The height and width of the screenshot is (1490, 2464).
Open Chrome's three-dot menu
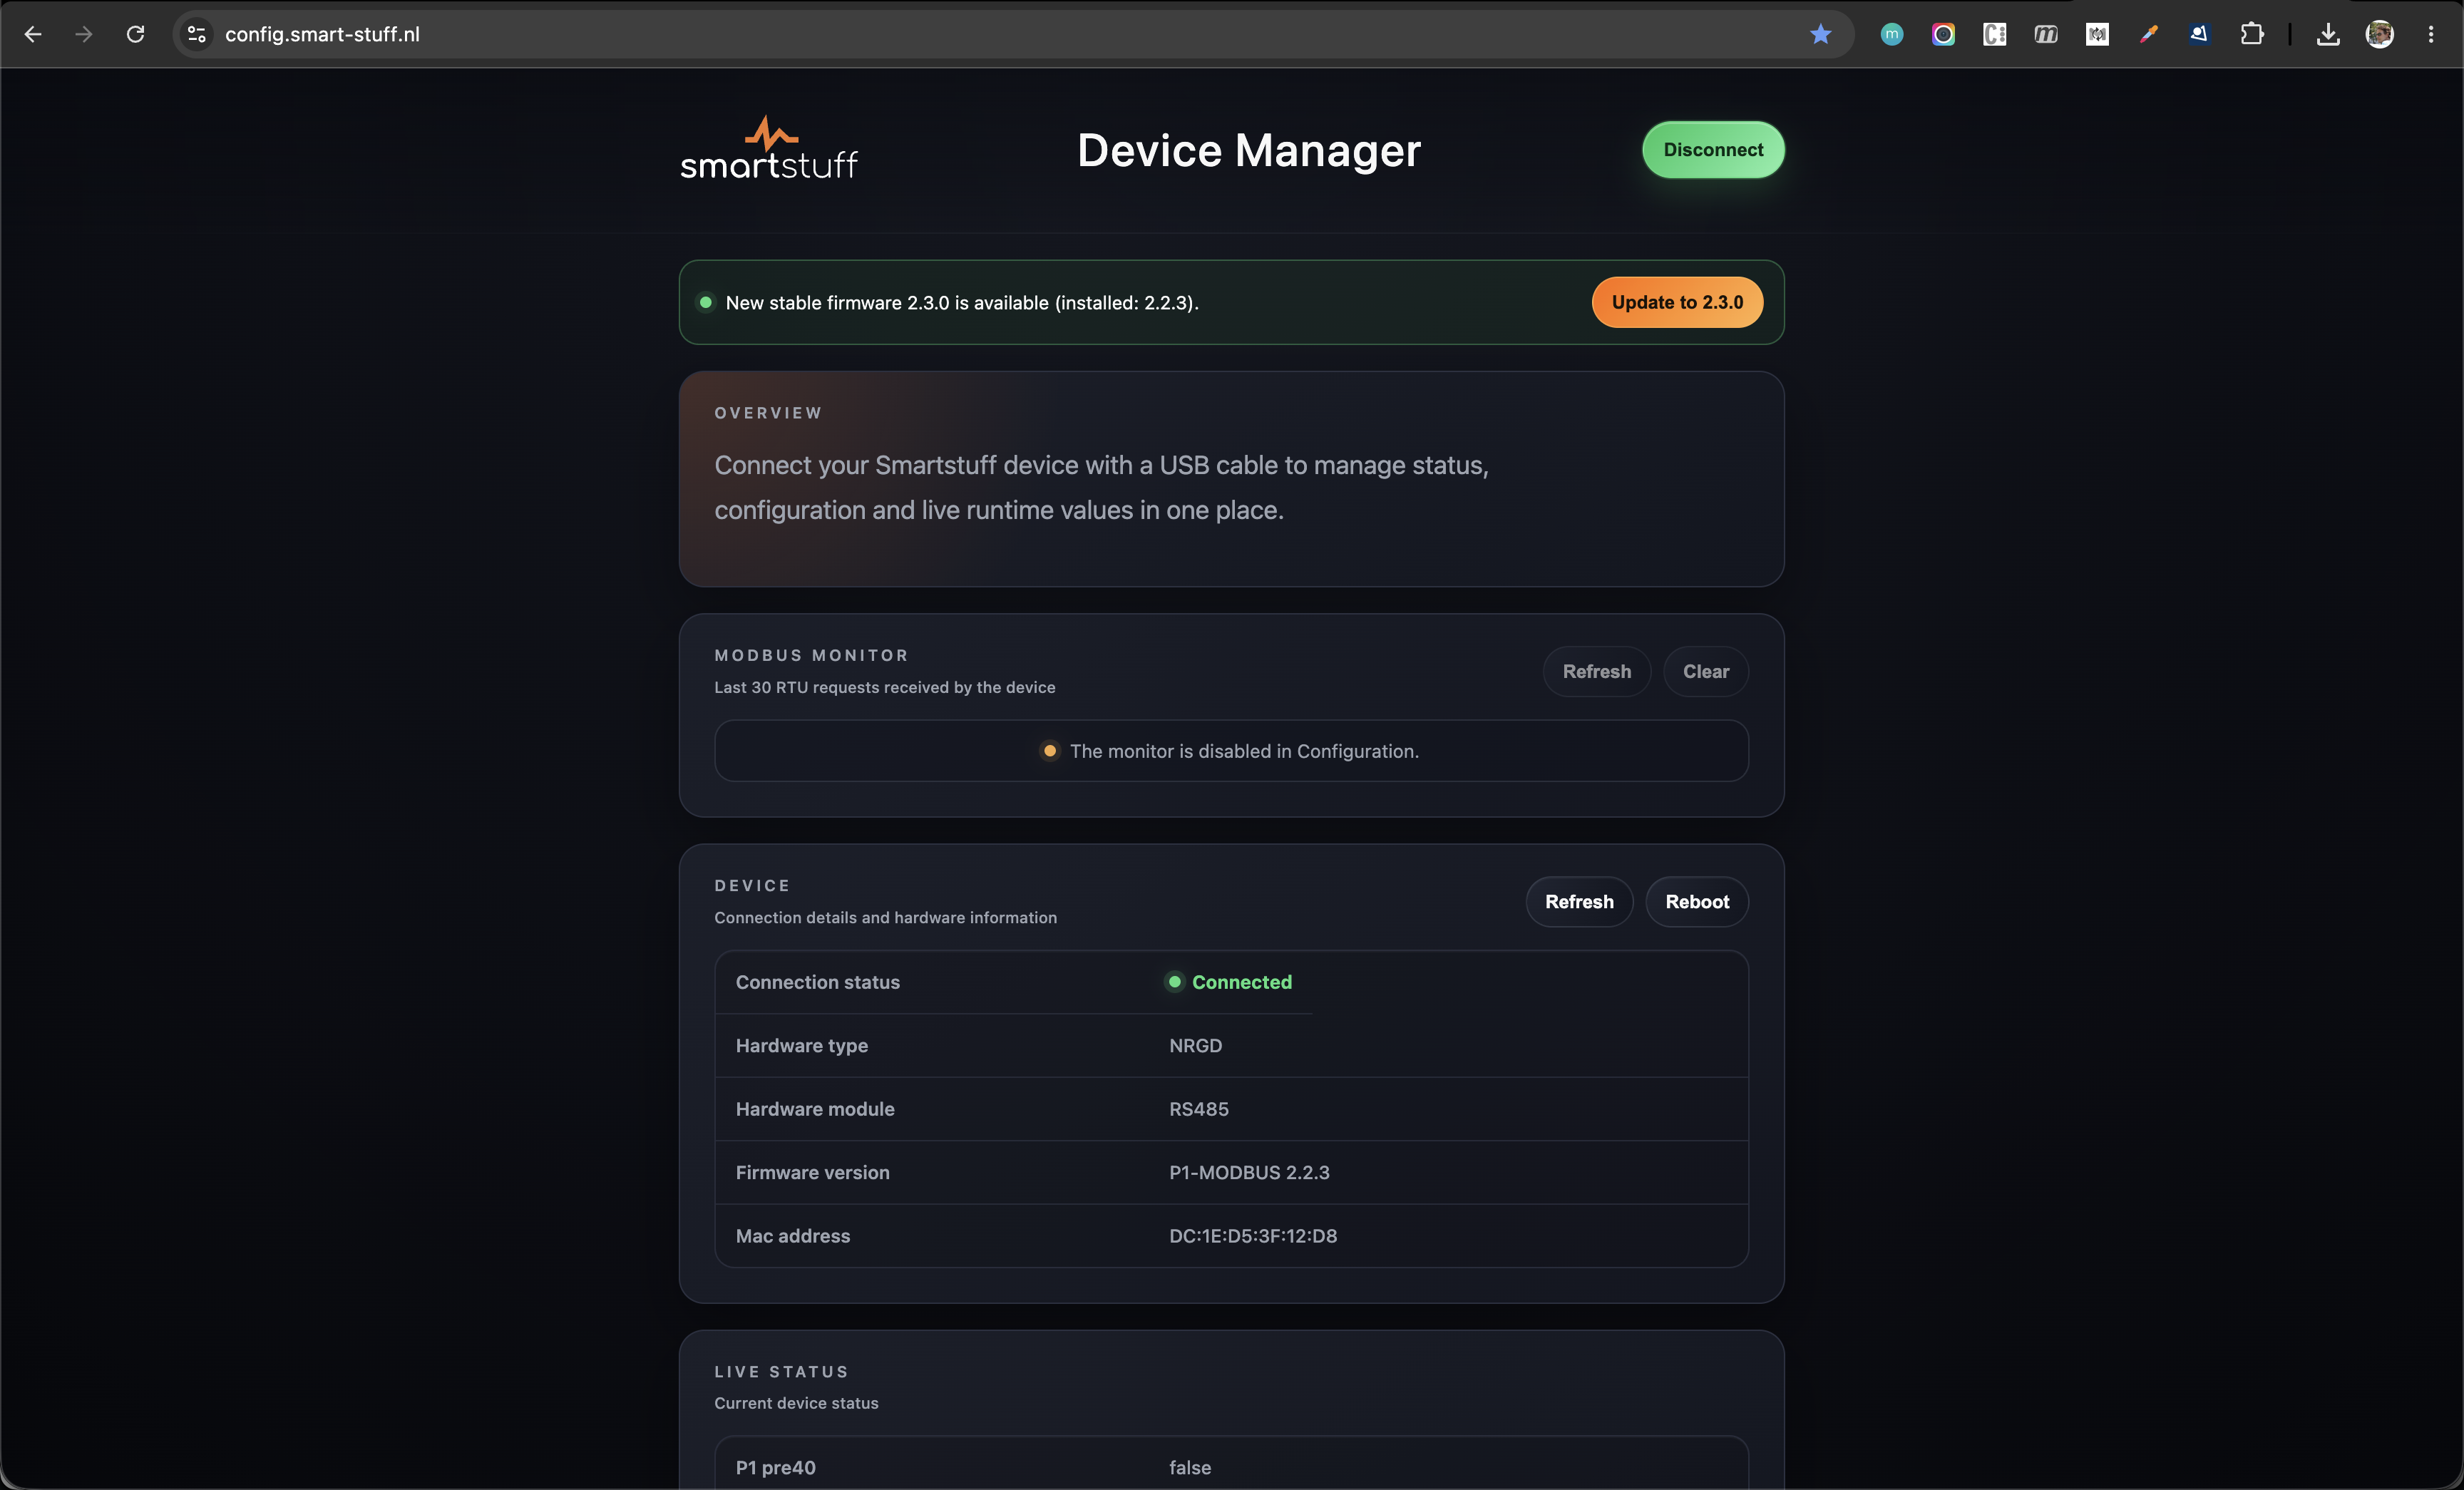pyautogui.click(x=2431, y=34)
